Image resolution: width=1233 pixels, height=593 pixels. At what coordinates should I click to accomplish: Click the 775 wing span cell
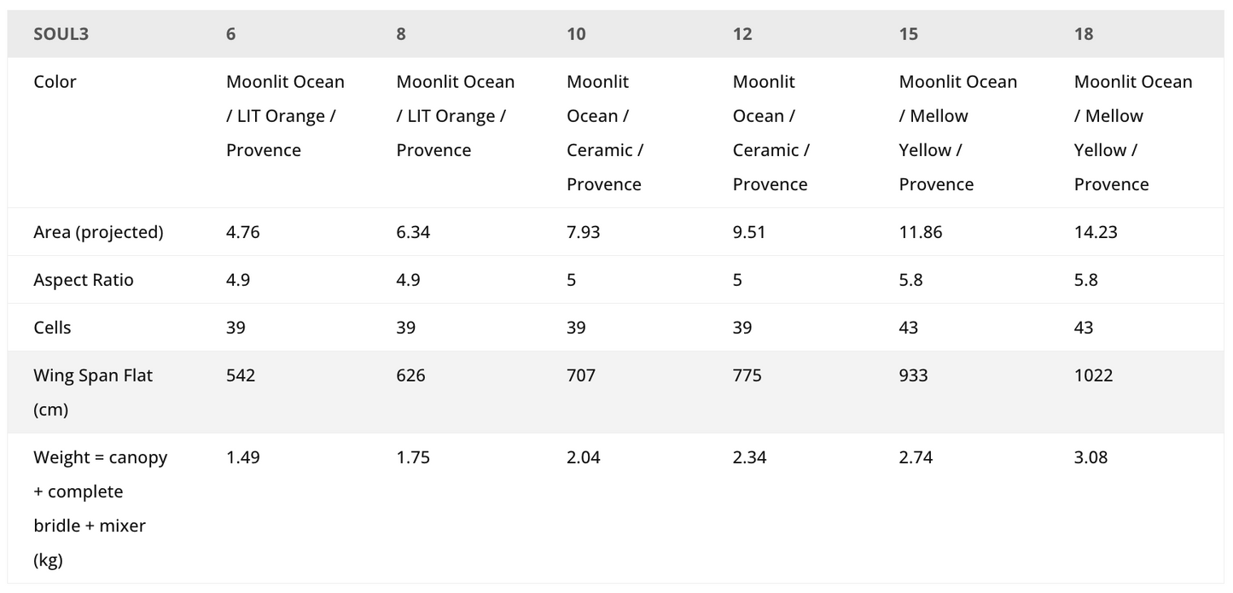point(747,375)
